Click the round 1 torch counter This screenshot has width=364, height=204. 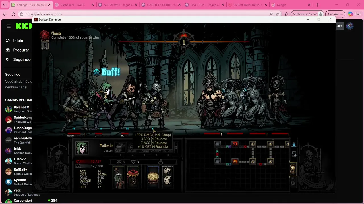[x=183, y=42]
